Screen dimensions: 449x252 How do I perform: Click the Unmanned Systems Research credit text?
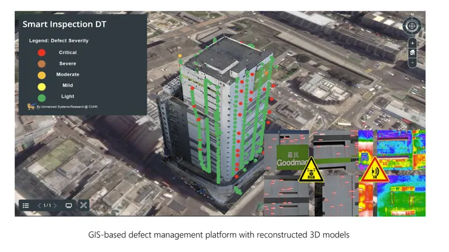coord(67,107)
